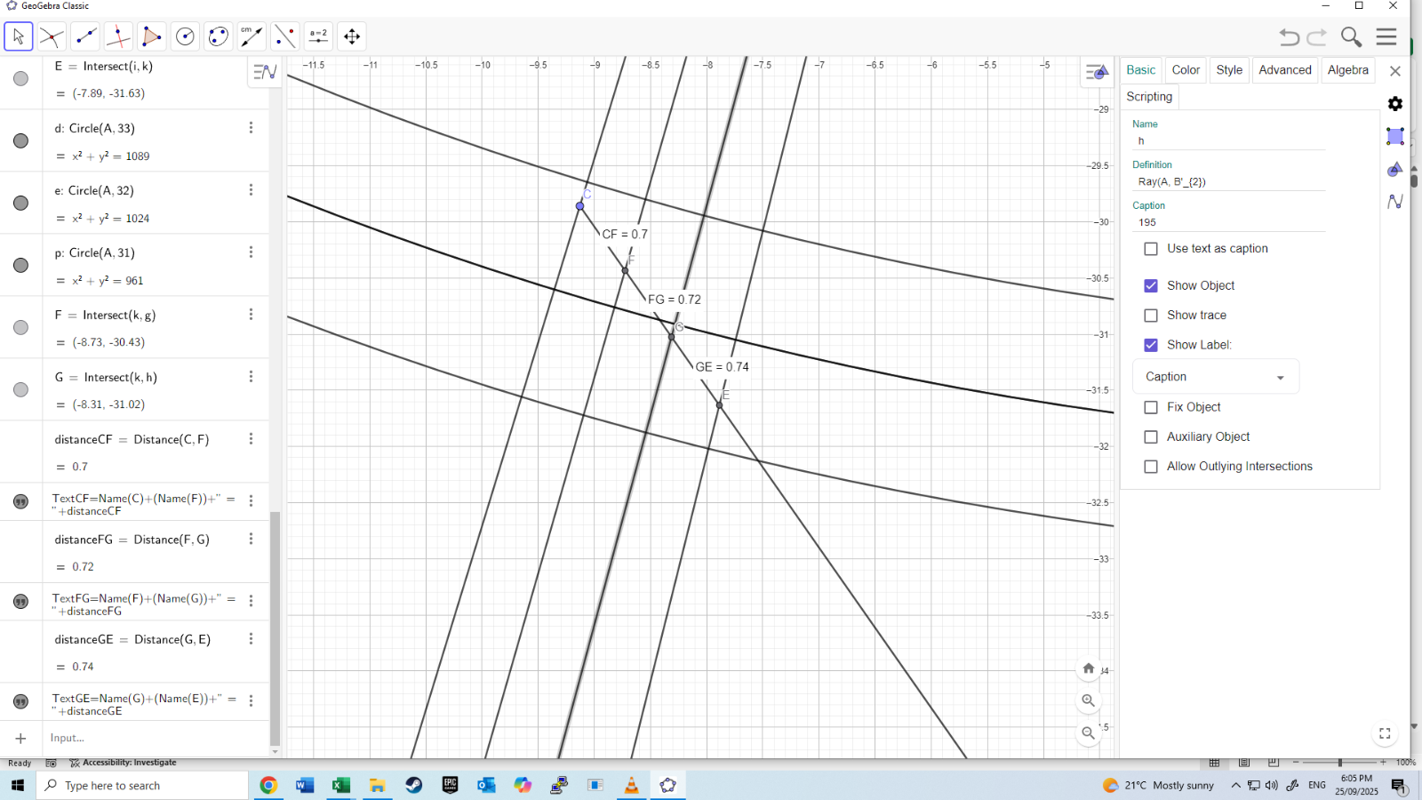Select the Circle with Center tool
The height and width of the screenshot is (800, 1422).
[x=185, y=36]
